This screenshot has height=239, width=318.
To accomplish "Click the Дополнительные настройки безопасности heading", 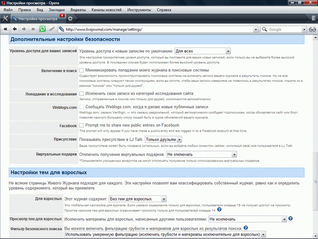I will coord(65,39).
